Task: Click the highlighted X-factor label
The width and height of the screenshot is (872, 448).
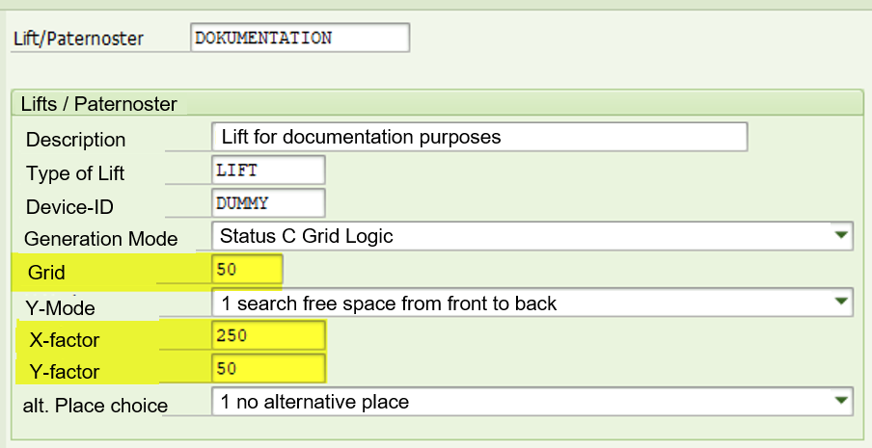Action: pyautogui.click(x=64, y=338)
